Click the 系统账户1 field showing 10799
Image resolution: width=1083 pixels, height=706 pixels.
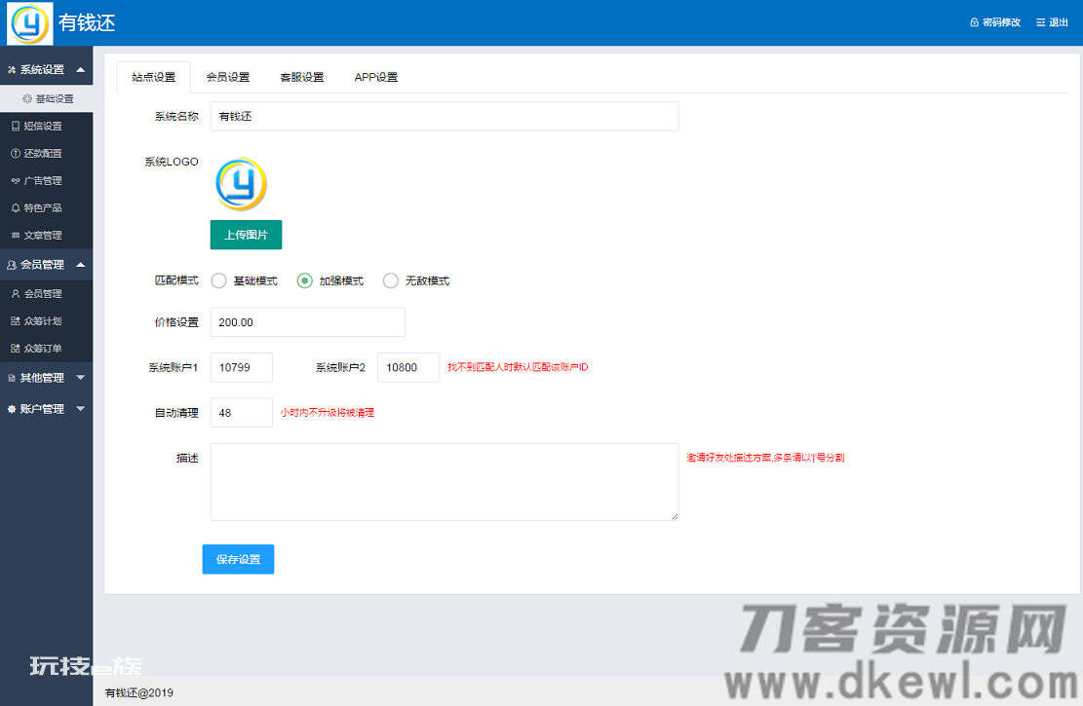(x=241, y=367)
